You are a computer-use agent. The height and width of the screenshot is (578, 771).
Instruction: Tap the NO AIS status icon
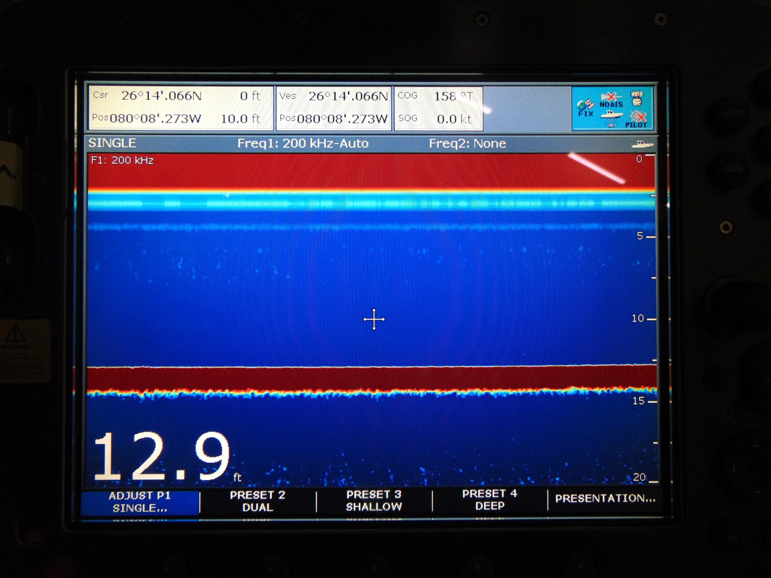[x=611, y=100]
